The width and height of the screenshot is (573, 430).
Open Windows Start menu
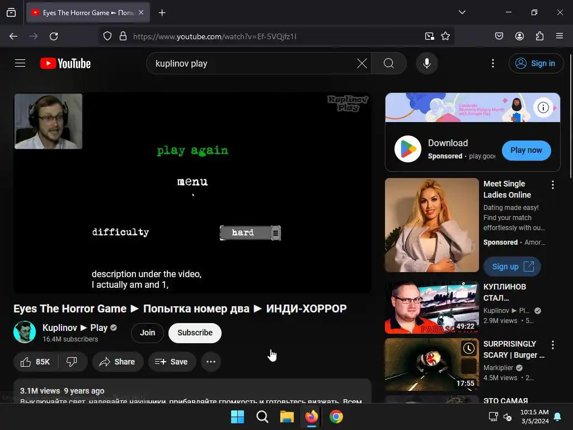237,417
